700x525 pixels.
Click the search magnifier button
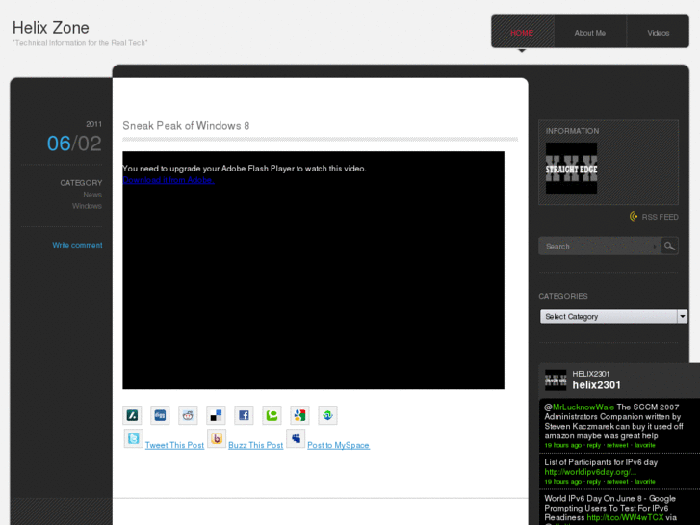coord(669,247)
